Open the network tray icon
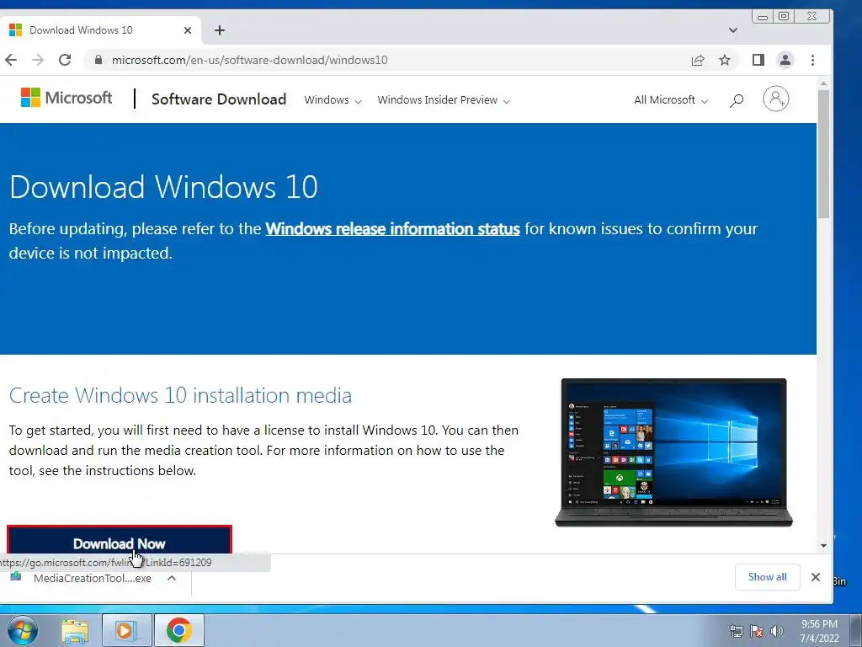 (x=736, y=631)
